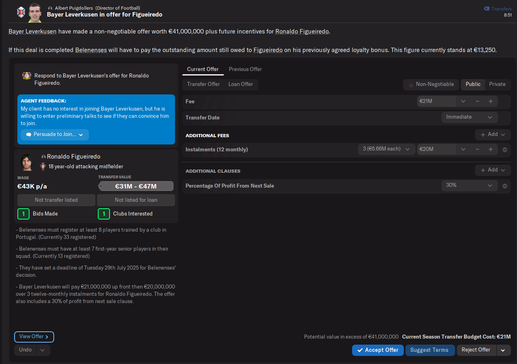Expand the Persuade to Join dropdown
517x364 pixels.
pyautogui.click(x=55, y=134)
